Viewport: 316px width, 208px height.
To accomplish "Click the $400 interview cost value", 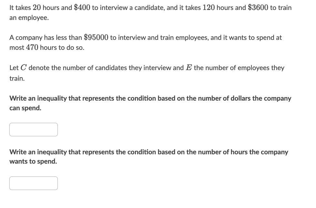I will coord(82,7).
